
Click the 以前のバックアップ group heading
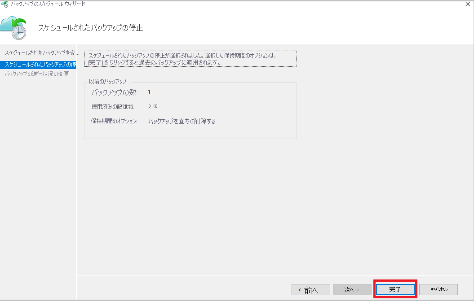[108, 82]
